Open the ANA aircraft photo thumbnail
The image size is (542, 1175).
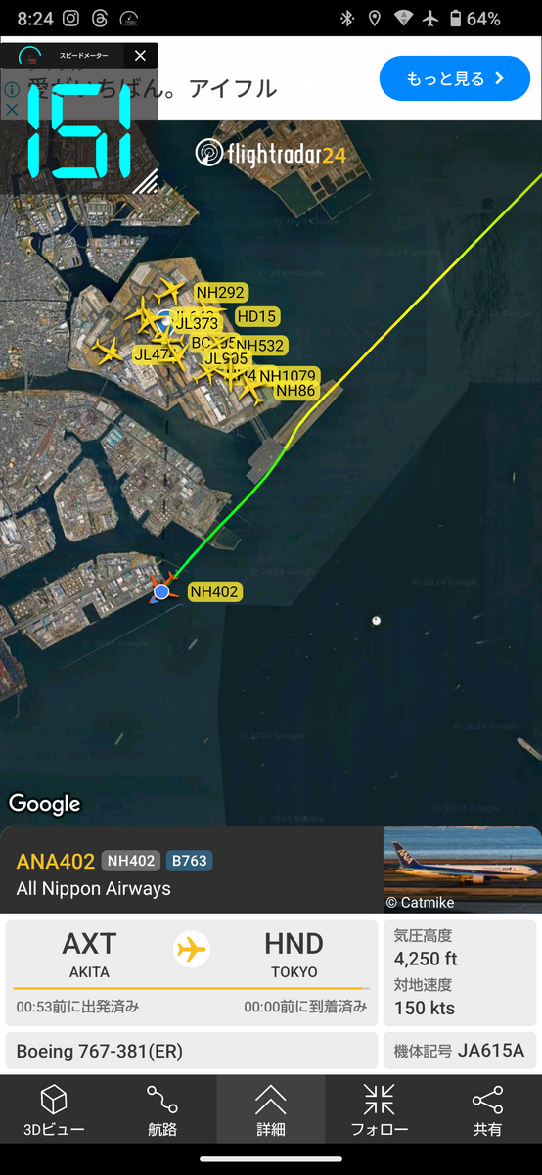pyautogui.click(x=462, y=869)
